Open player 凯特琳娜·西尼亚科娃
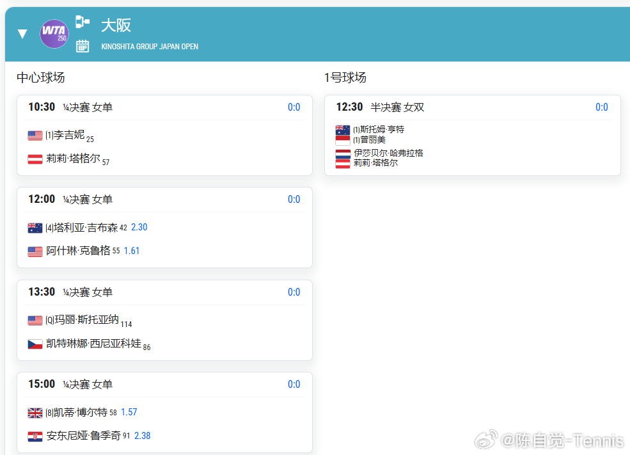This screenshot has width=630, height=455. [x=93, y=343]
